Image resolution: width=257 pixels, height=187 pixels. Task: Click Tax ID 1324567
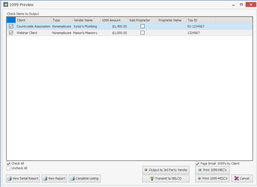(x=193, y=33)
